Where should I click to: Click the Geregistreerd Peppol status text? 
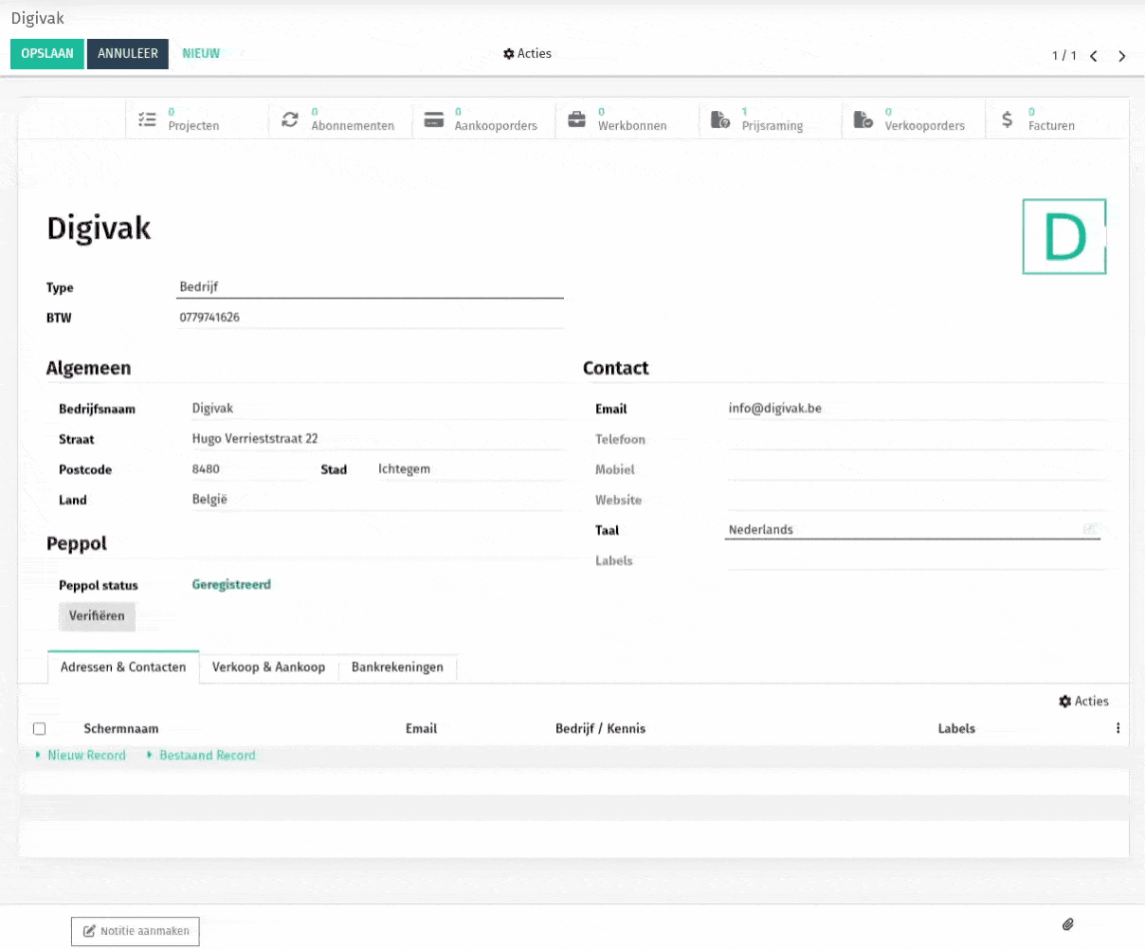tap(231, 585)
